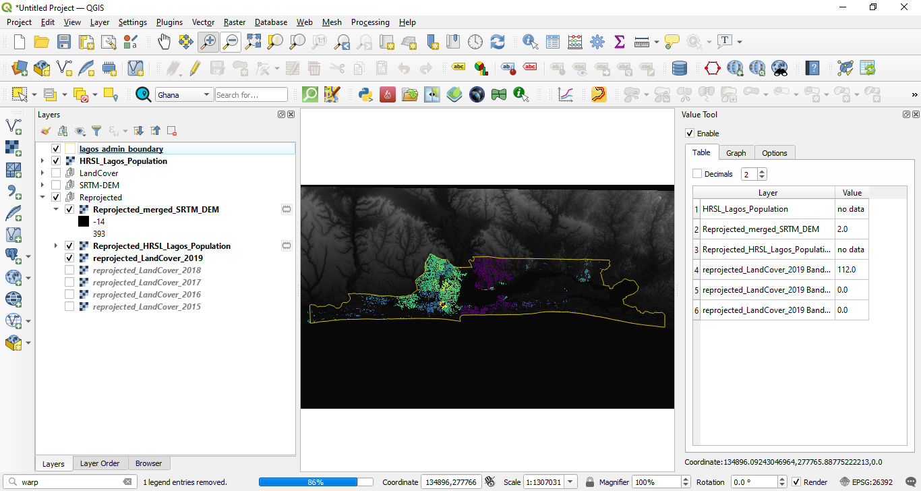921x491 pixels.
Task: Add a raster layer from sidebar
Action: point(13,147)
